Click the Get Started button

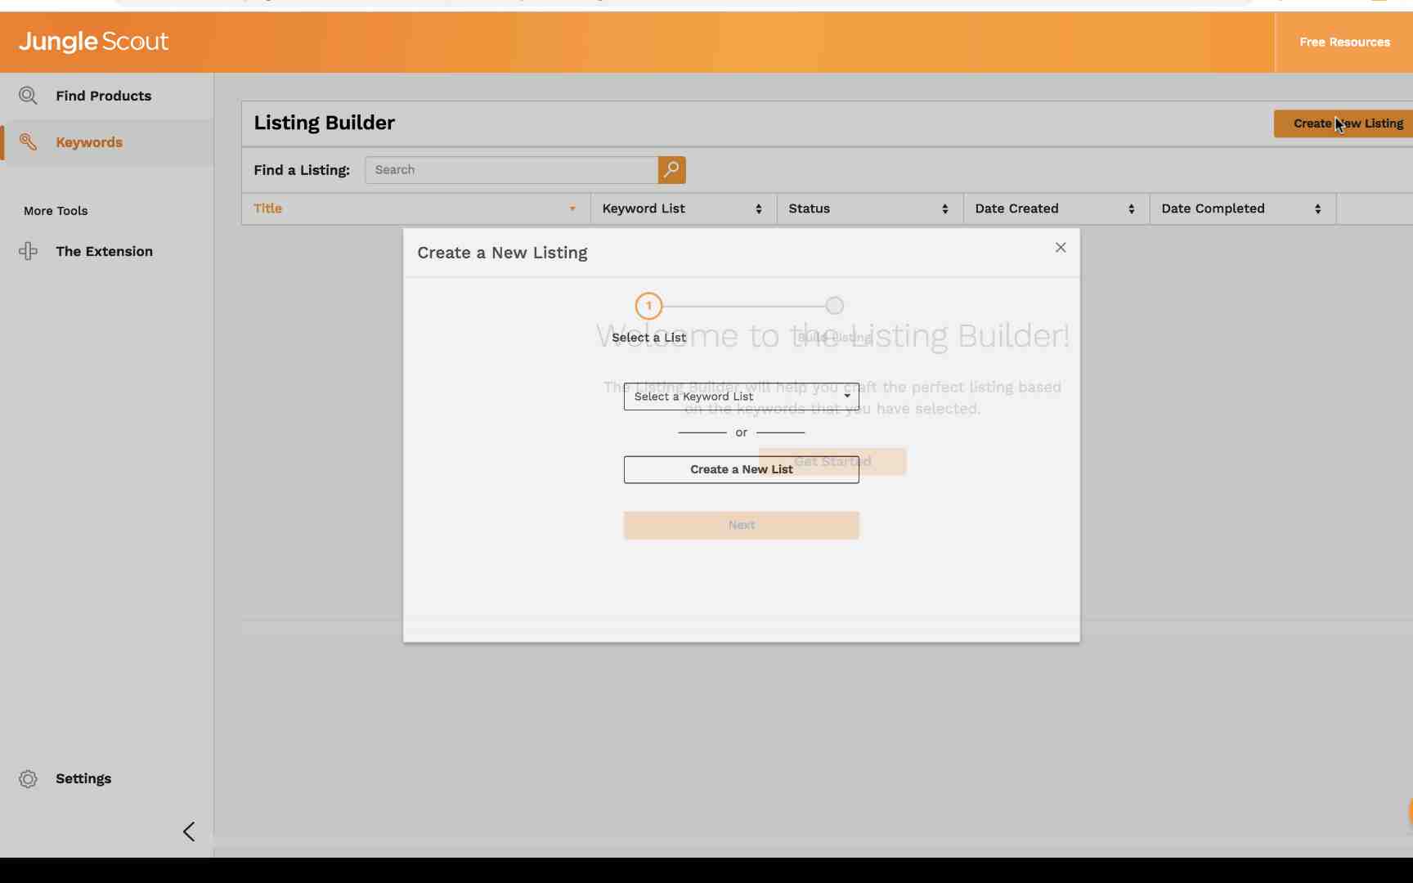click(x=832, y=462)
